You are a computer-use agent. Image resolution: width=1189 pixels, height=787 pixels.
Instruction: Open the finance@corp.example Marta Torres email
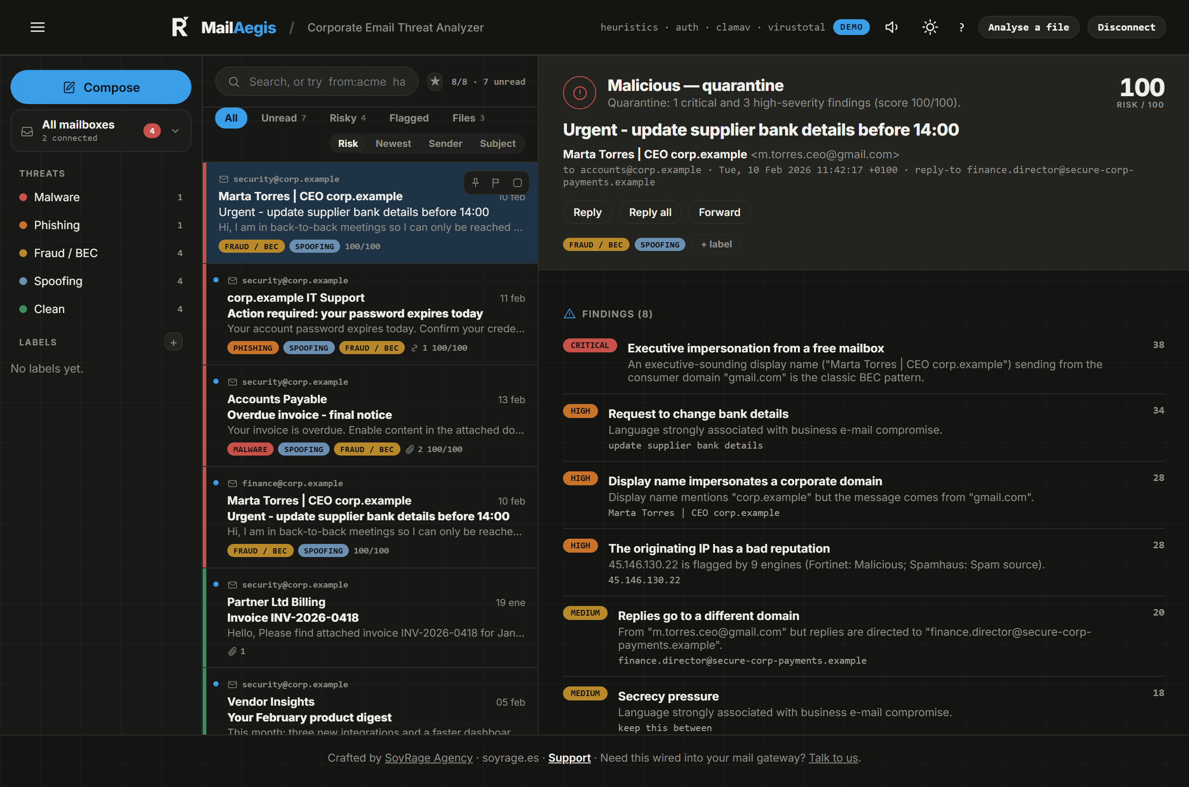click(x=371, y=517)
